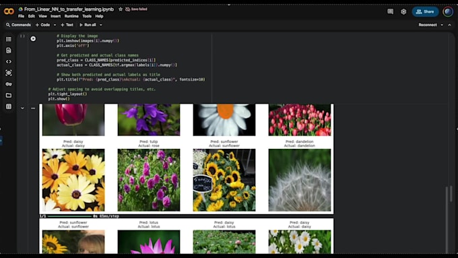Click the Pred: daisy Actual: lotus label
This screenshot has height=258, width=458.
point(224,224)
